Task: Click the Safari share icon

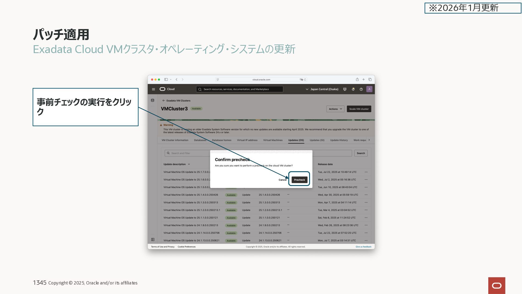Action: pyautogui.click(x=357, y=79)
